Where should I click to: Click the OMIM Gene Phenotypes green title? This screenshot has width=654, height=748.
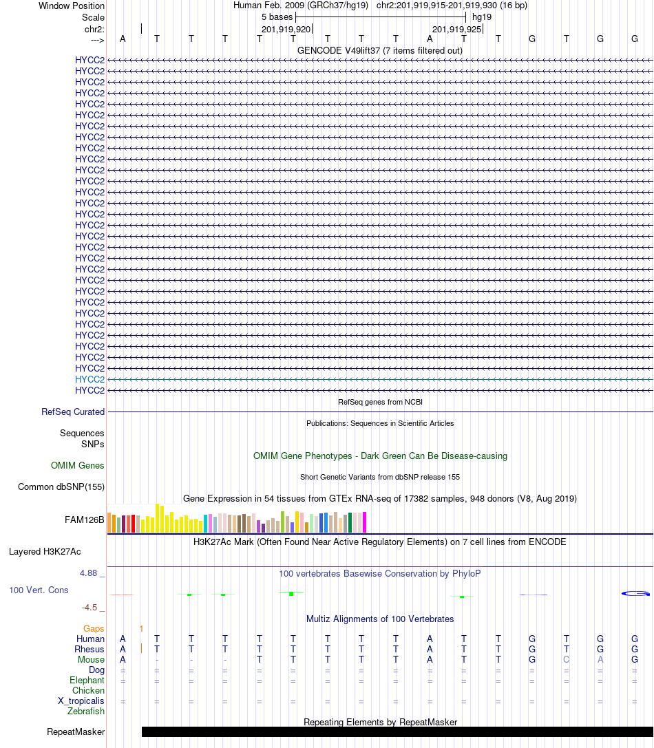(x=380, y=456)
